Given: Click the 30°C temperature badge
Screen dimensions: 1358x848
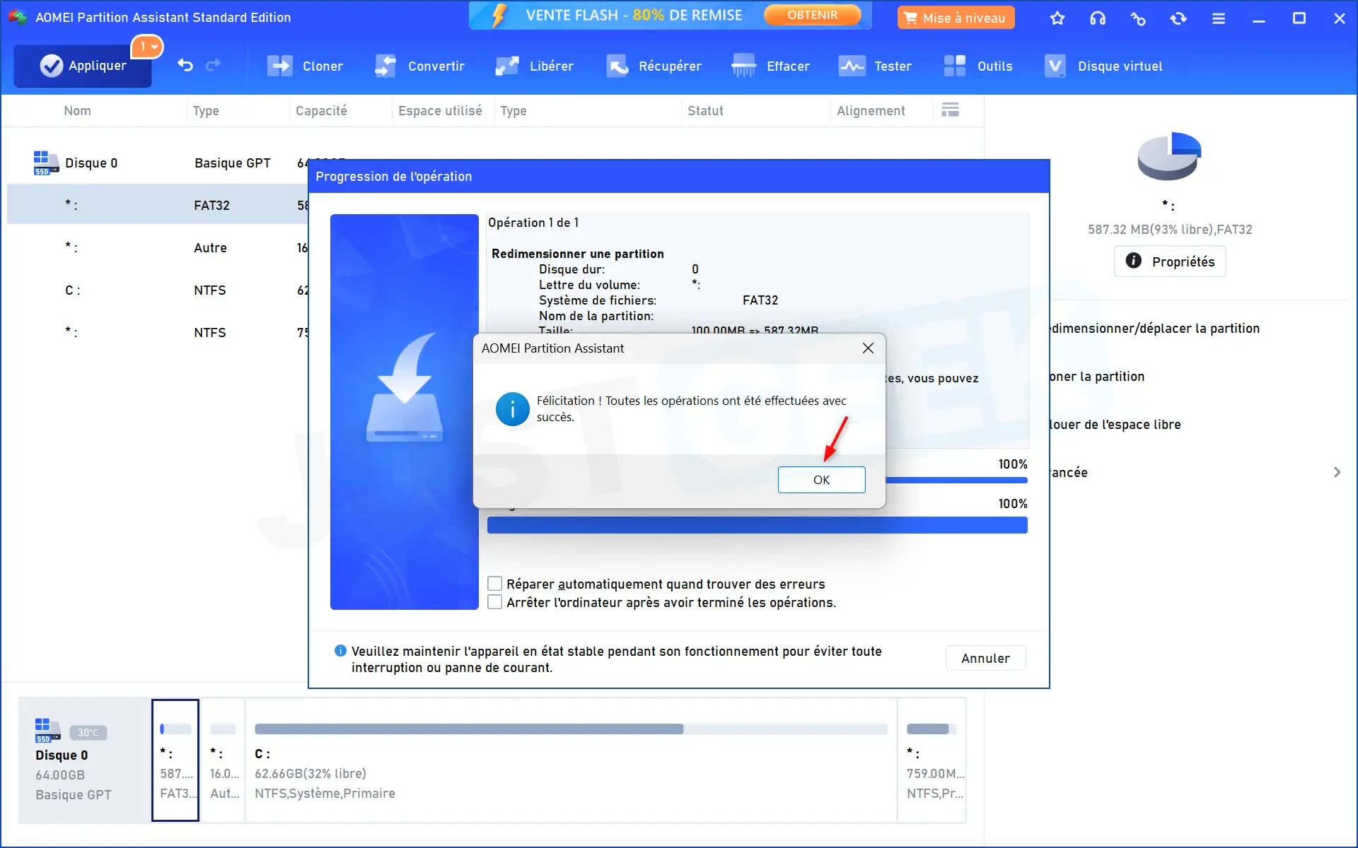Looking at the screenshot, I should click(88, 732).
